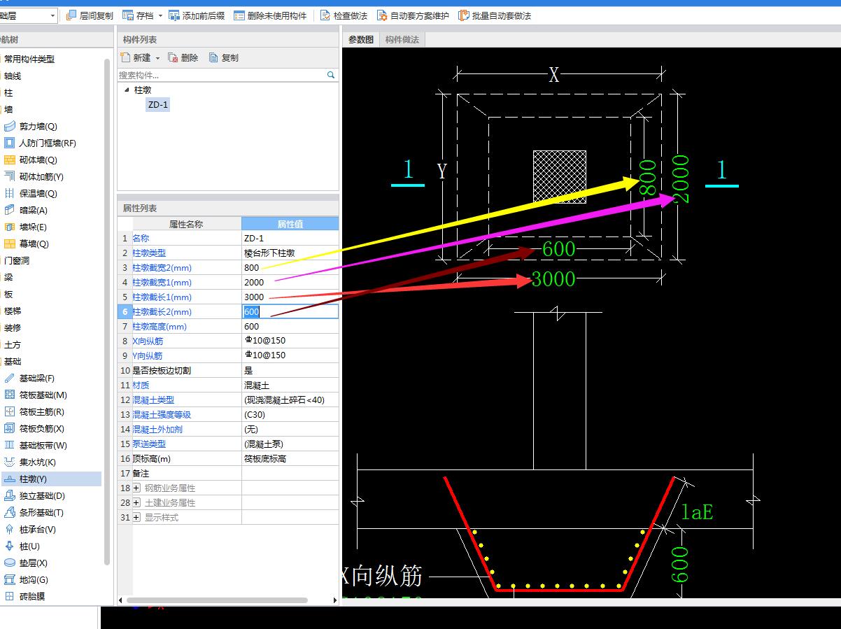Click the 复制 component button
The width and height of the screenshot is (841, 629).
(224, 58)
